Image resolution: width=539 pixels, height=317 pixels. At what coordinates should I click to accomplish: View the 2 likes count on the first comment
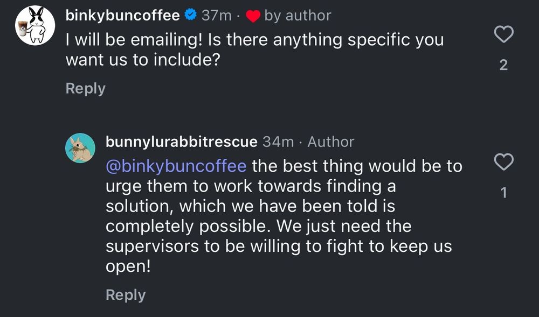[x=503, y=65]
